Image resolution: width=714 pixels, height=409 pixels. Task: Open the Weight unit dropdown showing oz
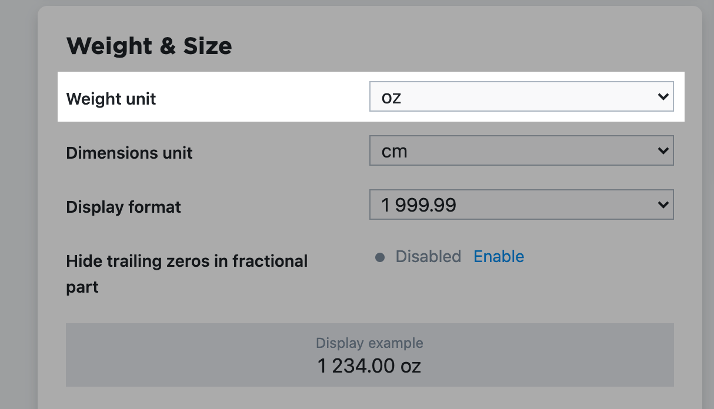coord(521,96)
